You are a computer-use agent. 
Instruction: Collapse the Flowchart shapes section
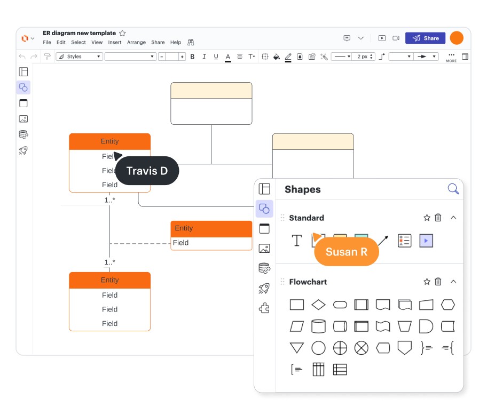tap(453, 282)
